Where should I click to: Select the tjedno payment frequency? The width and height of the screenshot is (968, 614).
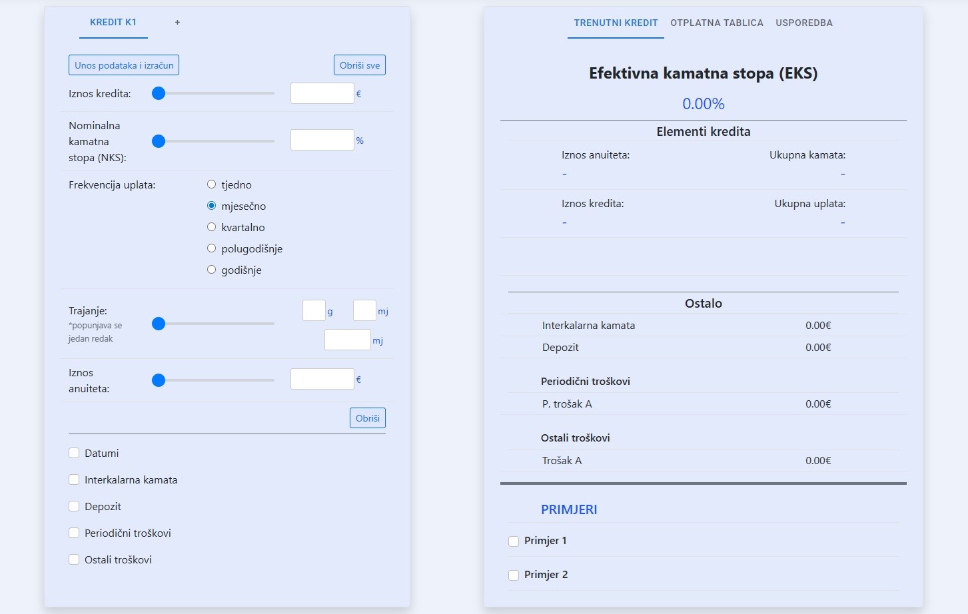point(212,184)
